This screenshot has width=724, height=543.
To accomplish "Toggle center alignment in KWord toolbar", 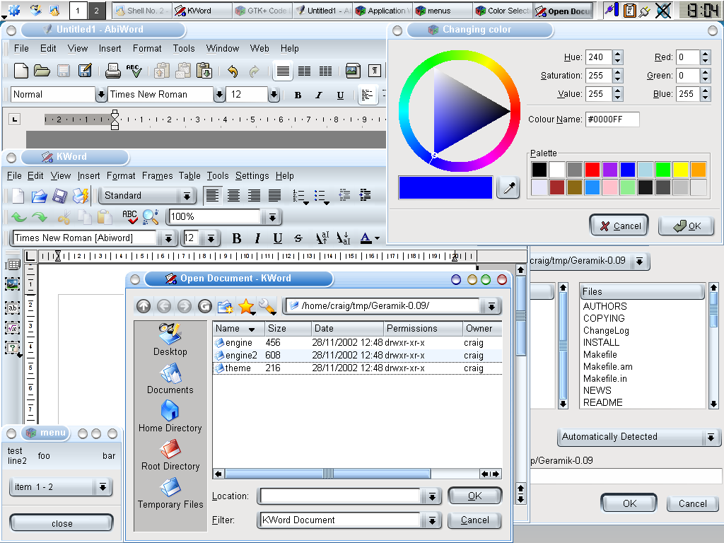I will (233, 196).
